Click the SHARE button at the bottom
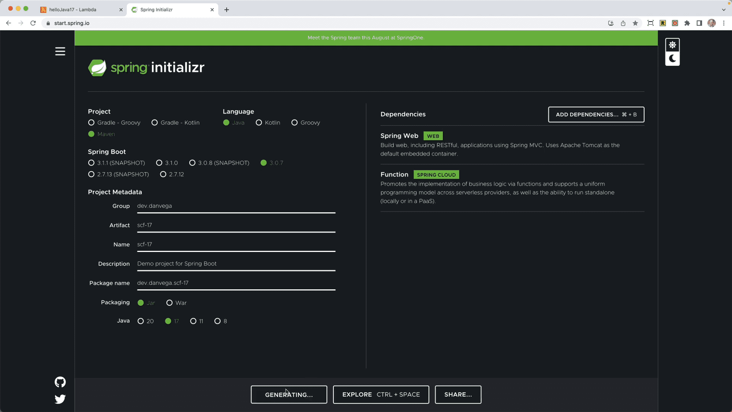The height and width of the screenshot is (412, 732). click(458, 394)
